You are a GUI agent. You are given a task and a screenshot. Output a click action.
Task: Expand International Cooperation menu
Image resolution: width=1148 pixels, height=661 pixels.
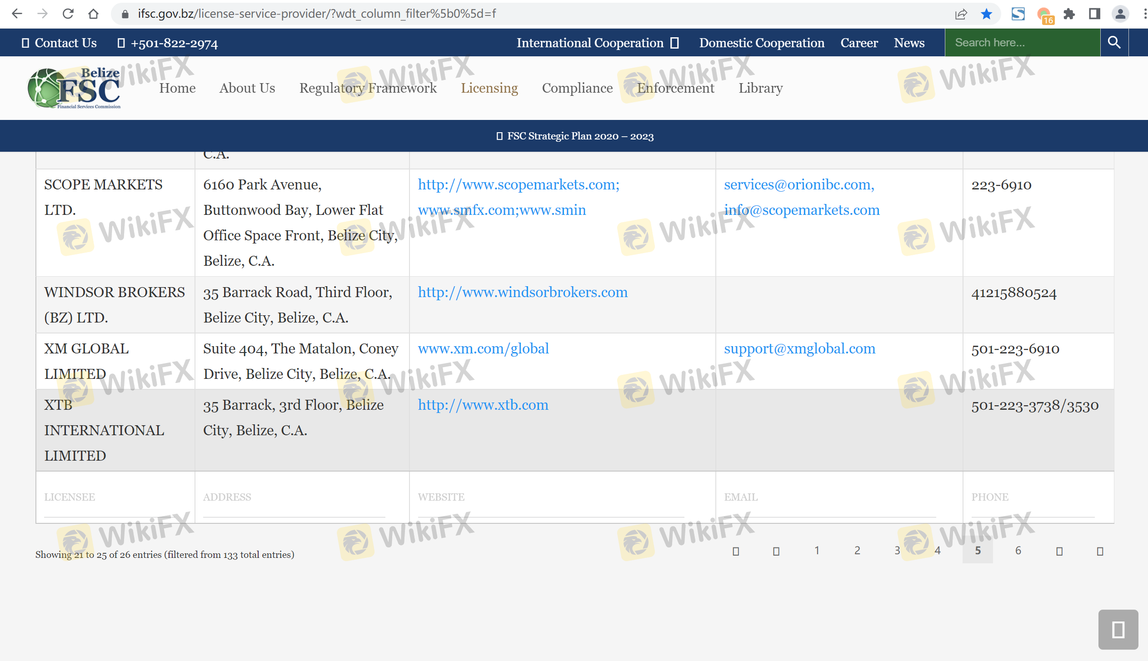tap(597, 43)
